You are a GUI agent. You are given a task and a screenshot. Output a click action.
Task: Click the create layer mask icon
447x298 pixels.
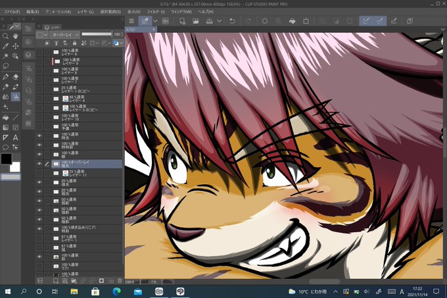(101, 281)
